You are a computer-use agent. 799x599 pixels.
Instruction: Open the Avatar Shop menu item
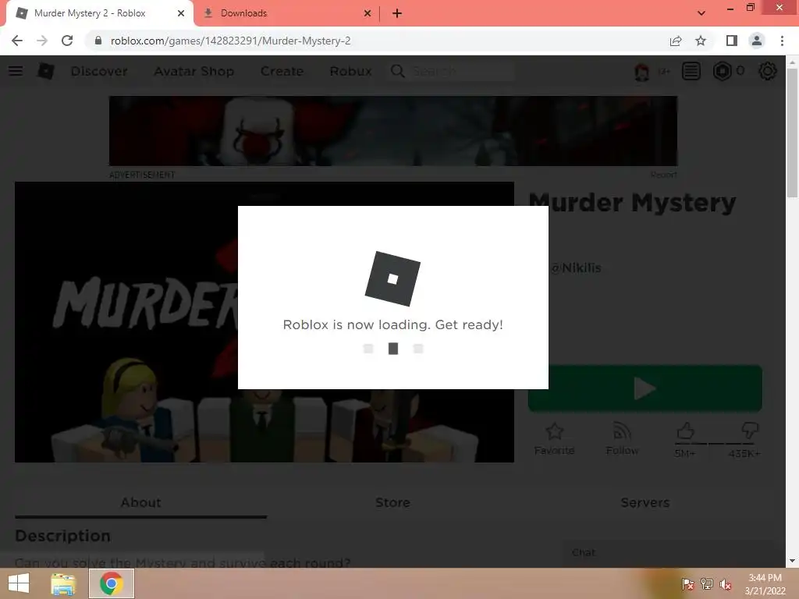pos(194,71)
